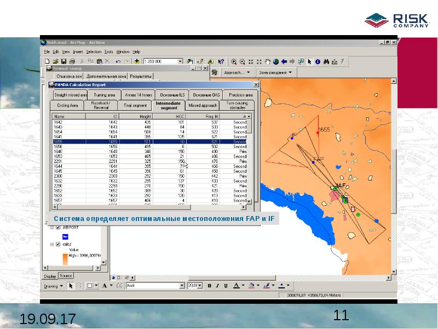Open the Selection menu

[94, 52]
